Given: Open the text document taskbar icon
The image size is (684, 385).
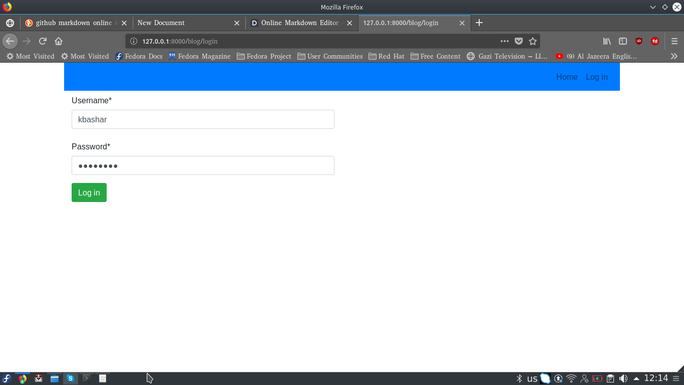Looking at the screenshot, I should pos(103,378).
